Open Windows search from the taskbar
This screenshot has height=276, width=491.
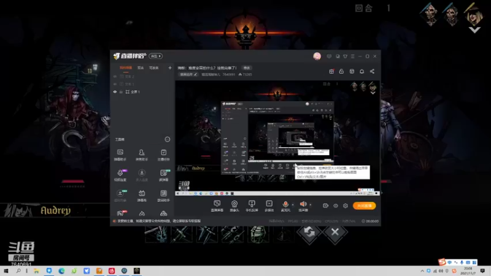tap(18, 271)
